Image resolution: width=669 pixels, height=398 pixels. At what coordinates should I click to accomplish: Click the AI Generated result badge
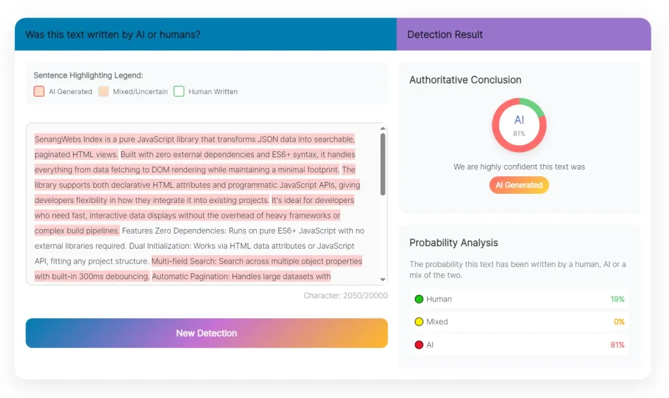(x=519, y=185)
